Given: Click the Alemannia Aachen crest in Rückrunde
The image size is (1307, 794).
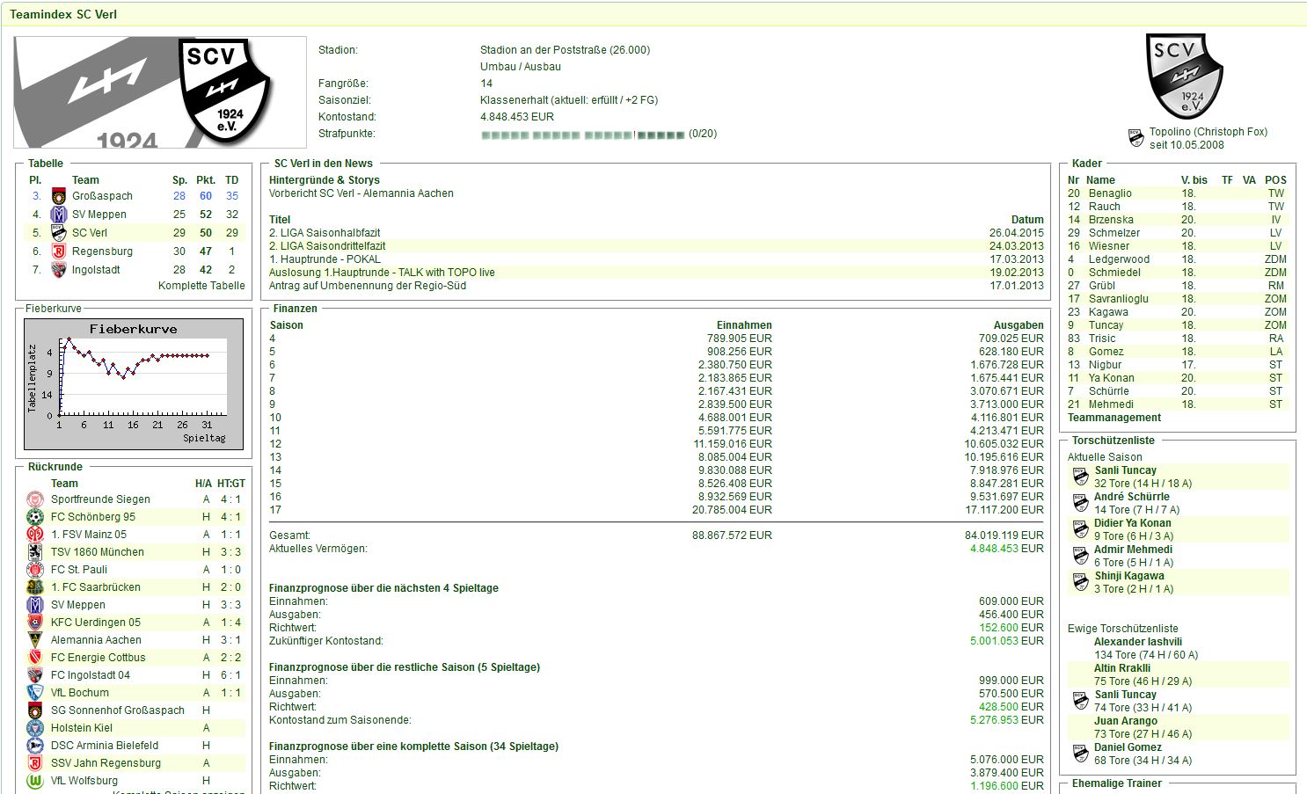Looking at the screenshot, I should point(35,640).
